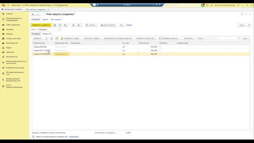254x143 pixels.
Task: Click Подобрать товары button
Action: tap(71, 39)
